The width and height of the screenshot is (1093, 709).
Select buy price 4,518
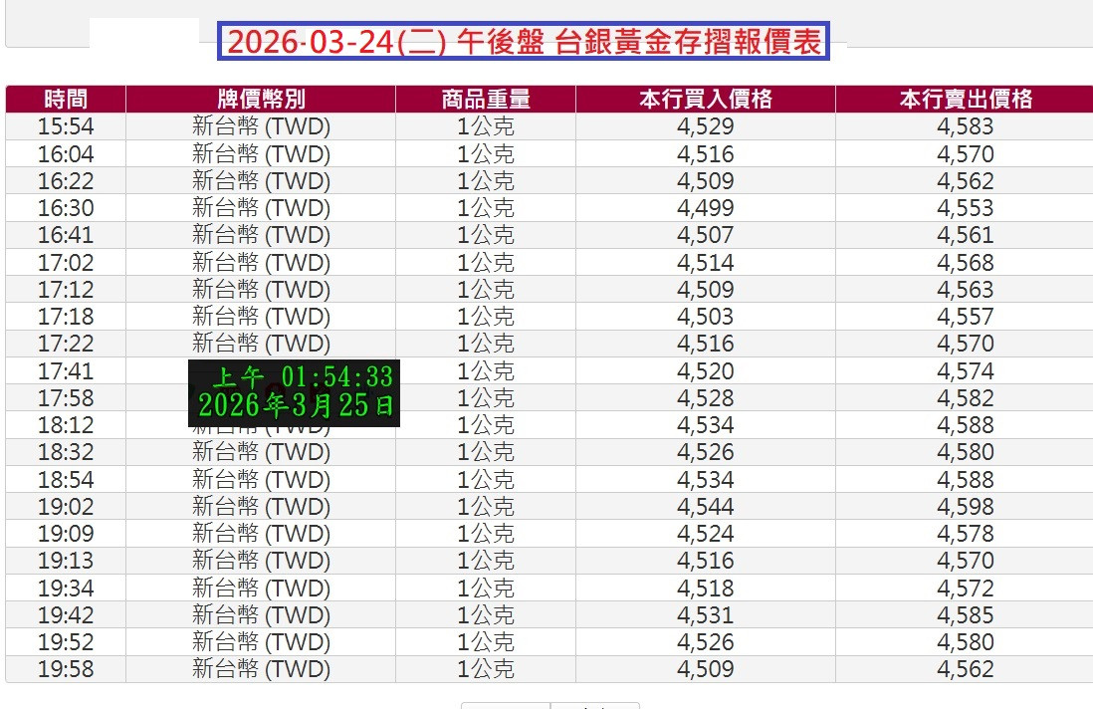click(x=706, y=589)
